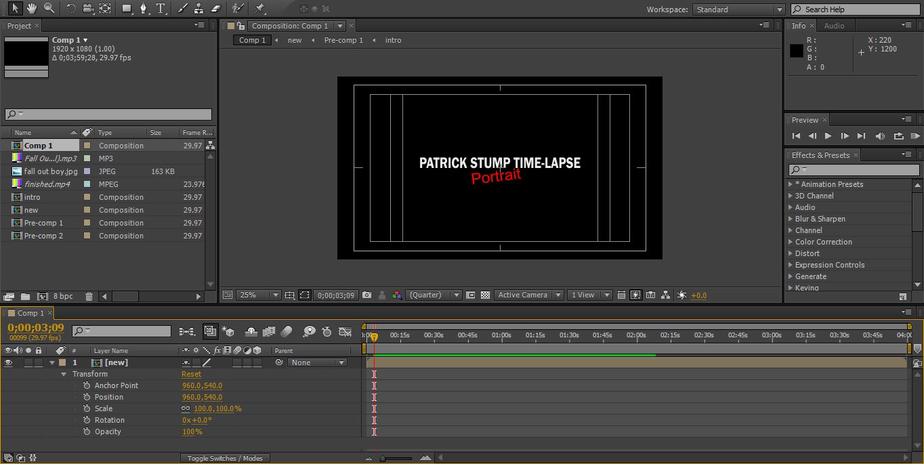The width and height of the screenshot is (924, 464).
Task: Open the Graph Editor in timeline
Action: pyautogui.click(x=345, y=331)
